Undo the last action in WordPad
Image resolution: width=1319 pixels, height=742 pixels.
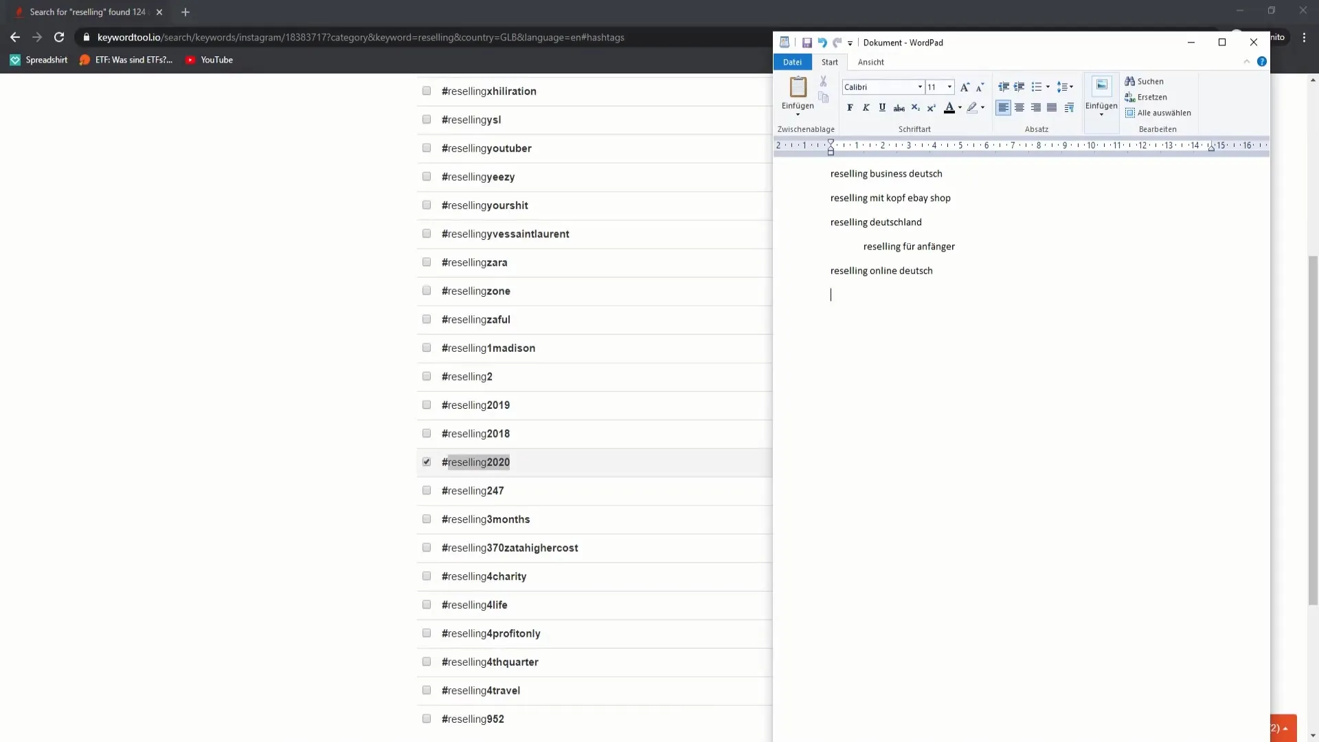point(822,43)
